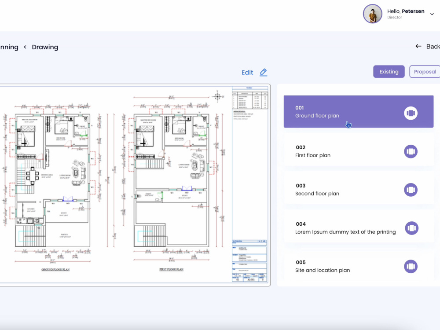Click the Edit link

247,73
